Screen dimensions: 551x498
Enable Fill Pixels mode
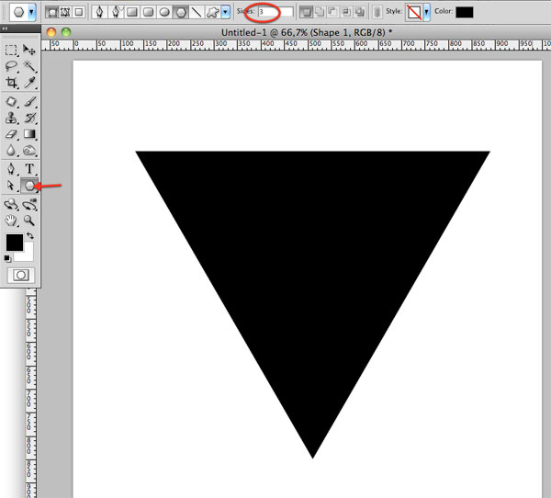point(79,12)
